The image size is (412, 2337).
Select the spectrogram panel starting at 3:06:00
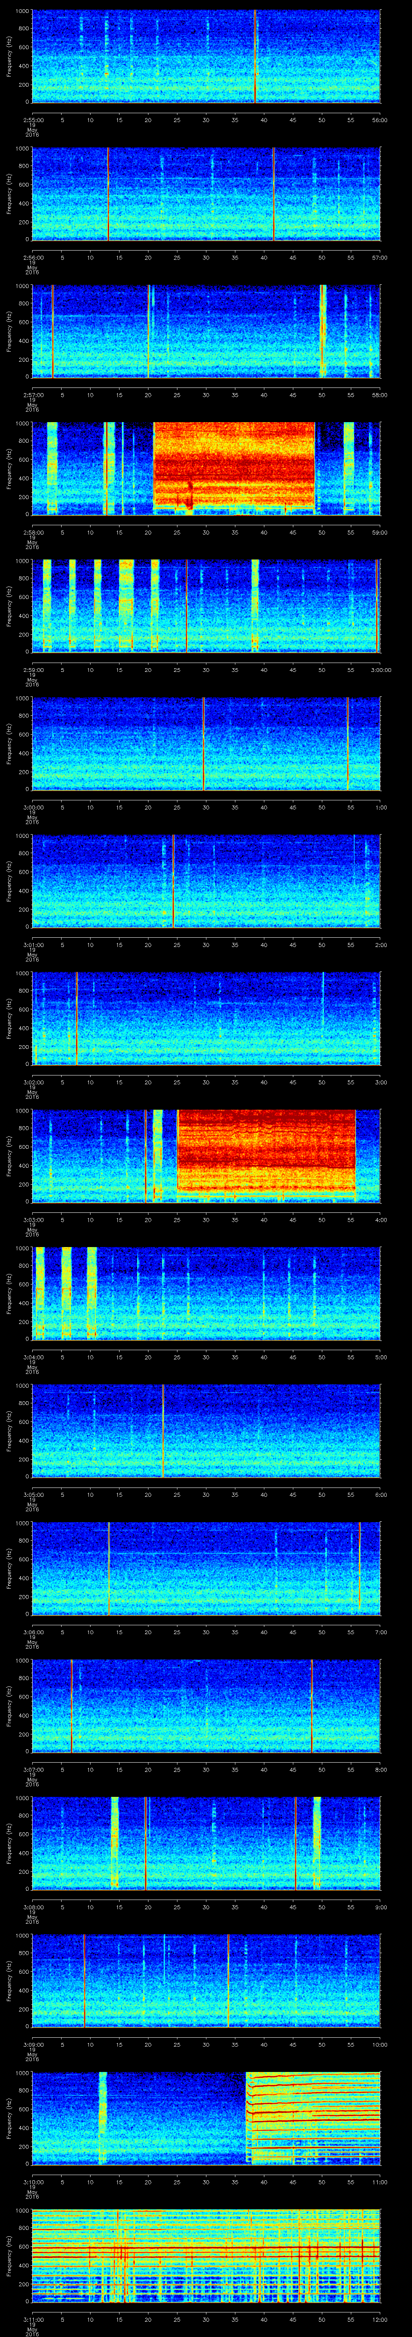(x=206, y=1568)
